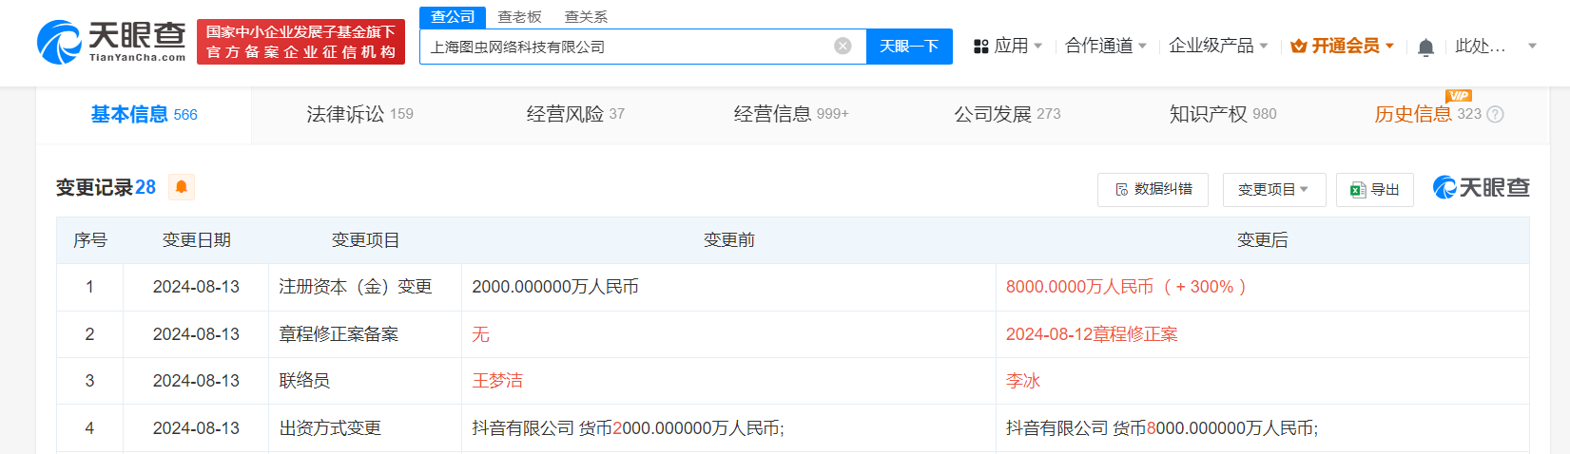Click the data correction icon on 数据纠错
This screenshot has height=454, width=1570.
[1122, 190]
